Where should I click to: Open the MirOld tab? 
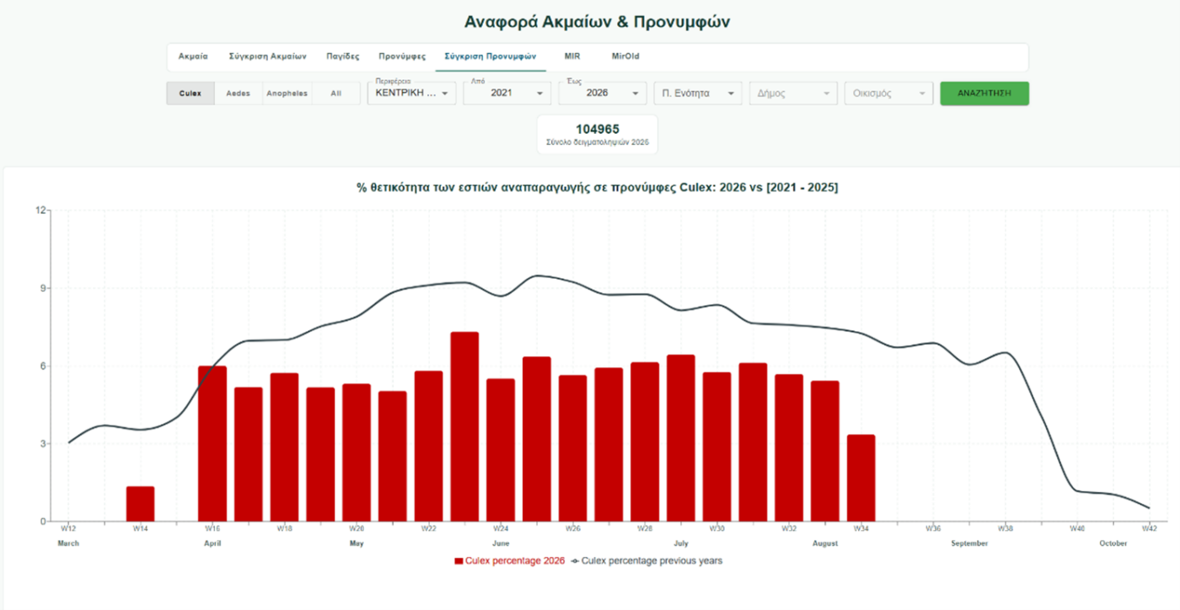tap(625, 56)
